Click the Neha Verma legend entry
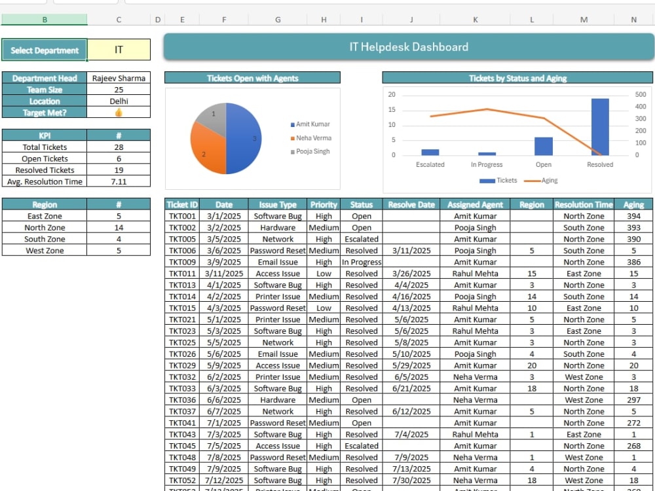The image size is (655, 491). point(310,138)
